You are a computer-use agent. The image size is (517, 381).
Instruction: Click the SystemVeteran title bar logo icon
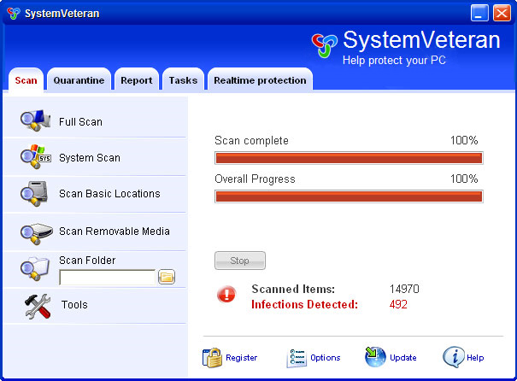(x=14, y=13)
